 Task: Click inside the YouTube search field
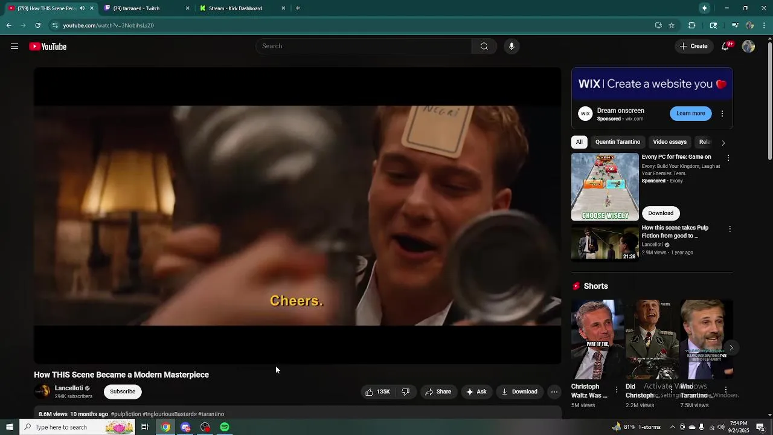[364, 47]
